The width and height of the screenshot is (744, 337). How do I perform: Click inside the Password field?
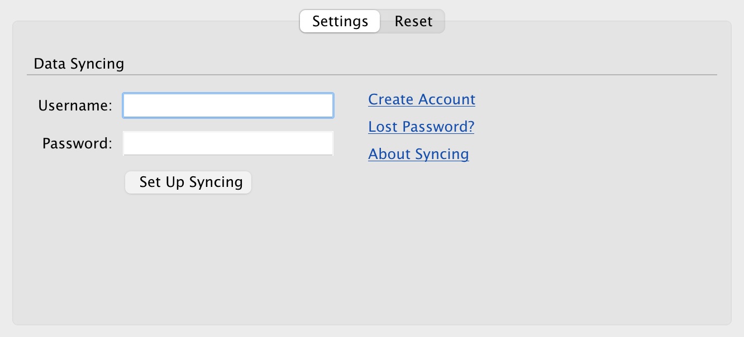pyautogui.click(x=228, y=143)
